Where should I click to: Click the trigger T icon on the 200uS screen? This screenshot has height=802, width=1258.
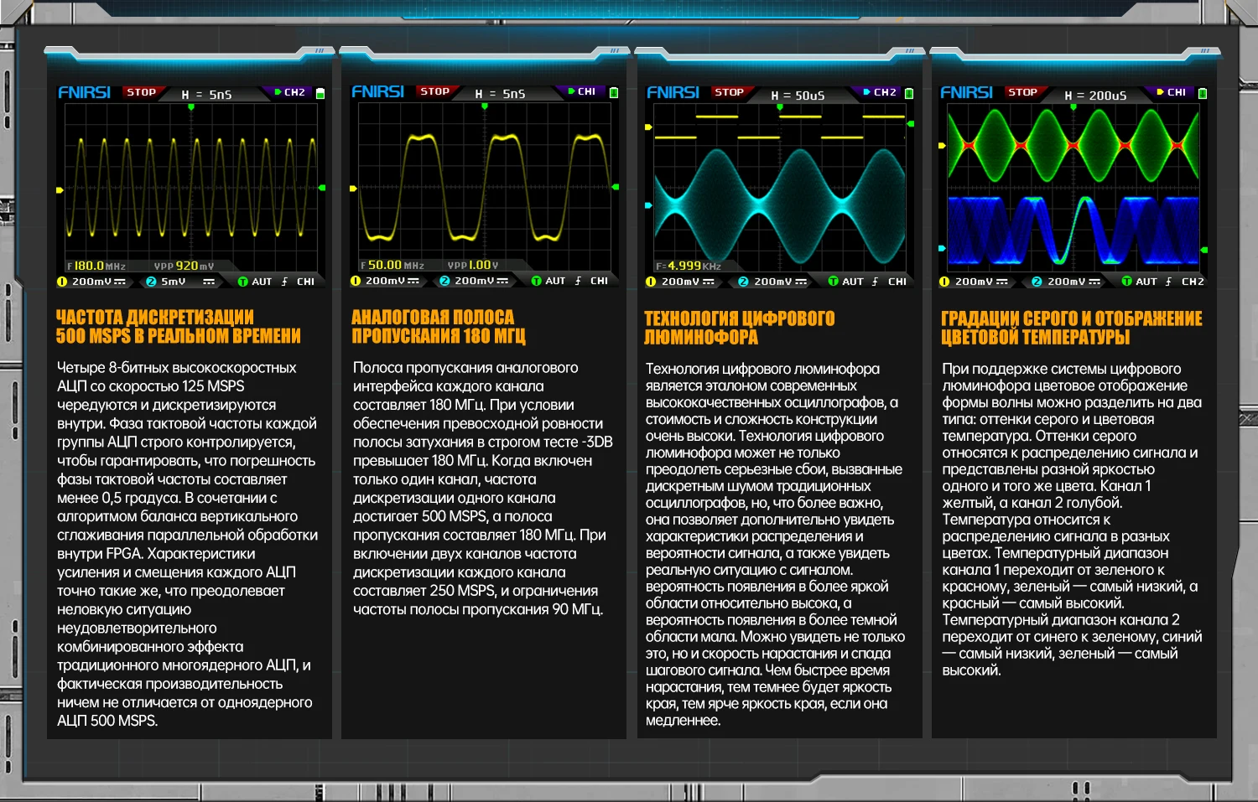tap(1127, 282)
